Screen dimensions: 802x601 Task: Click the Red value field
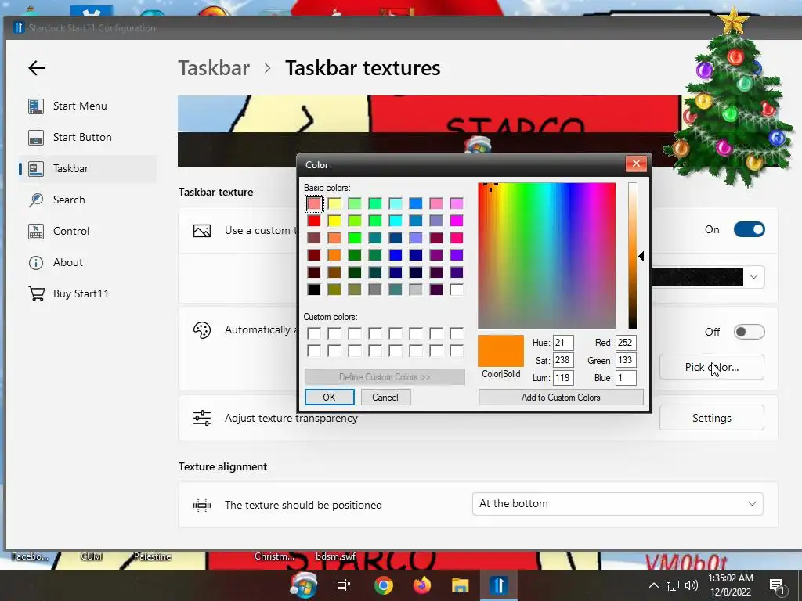coord(626,343)
